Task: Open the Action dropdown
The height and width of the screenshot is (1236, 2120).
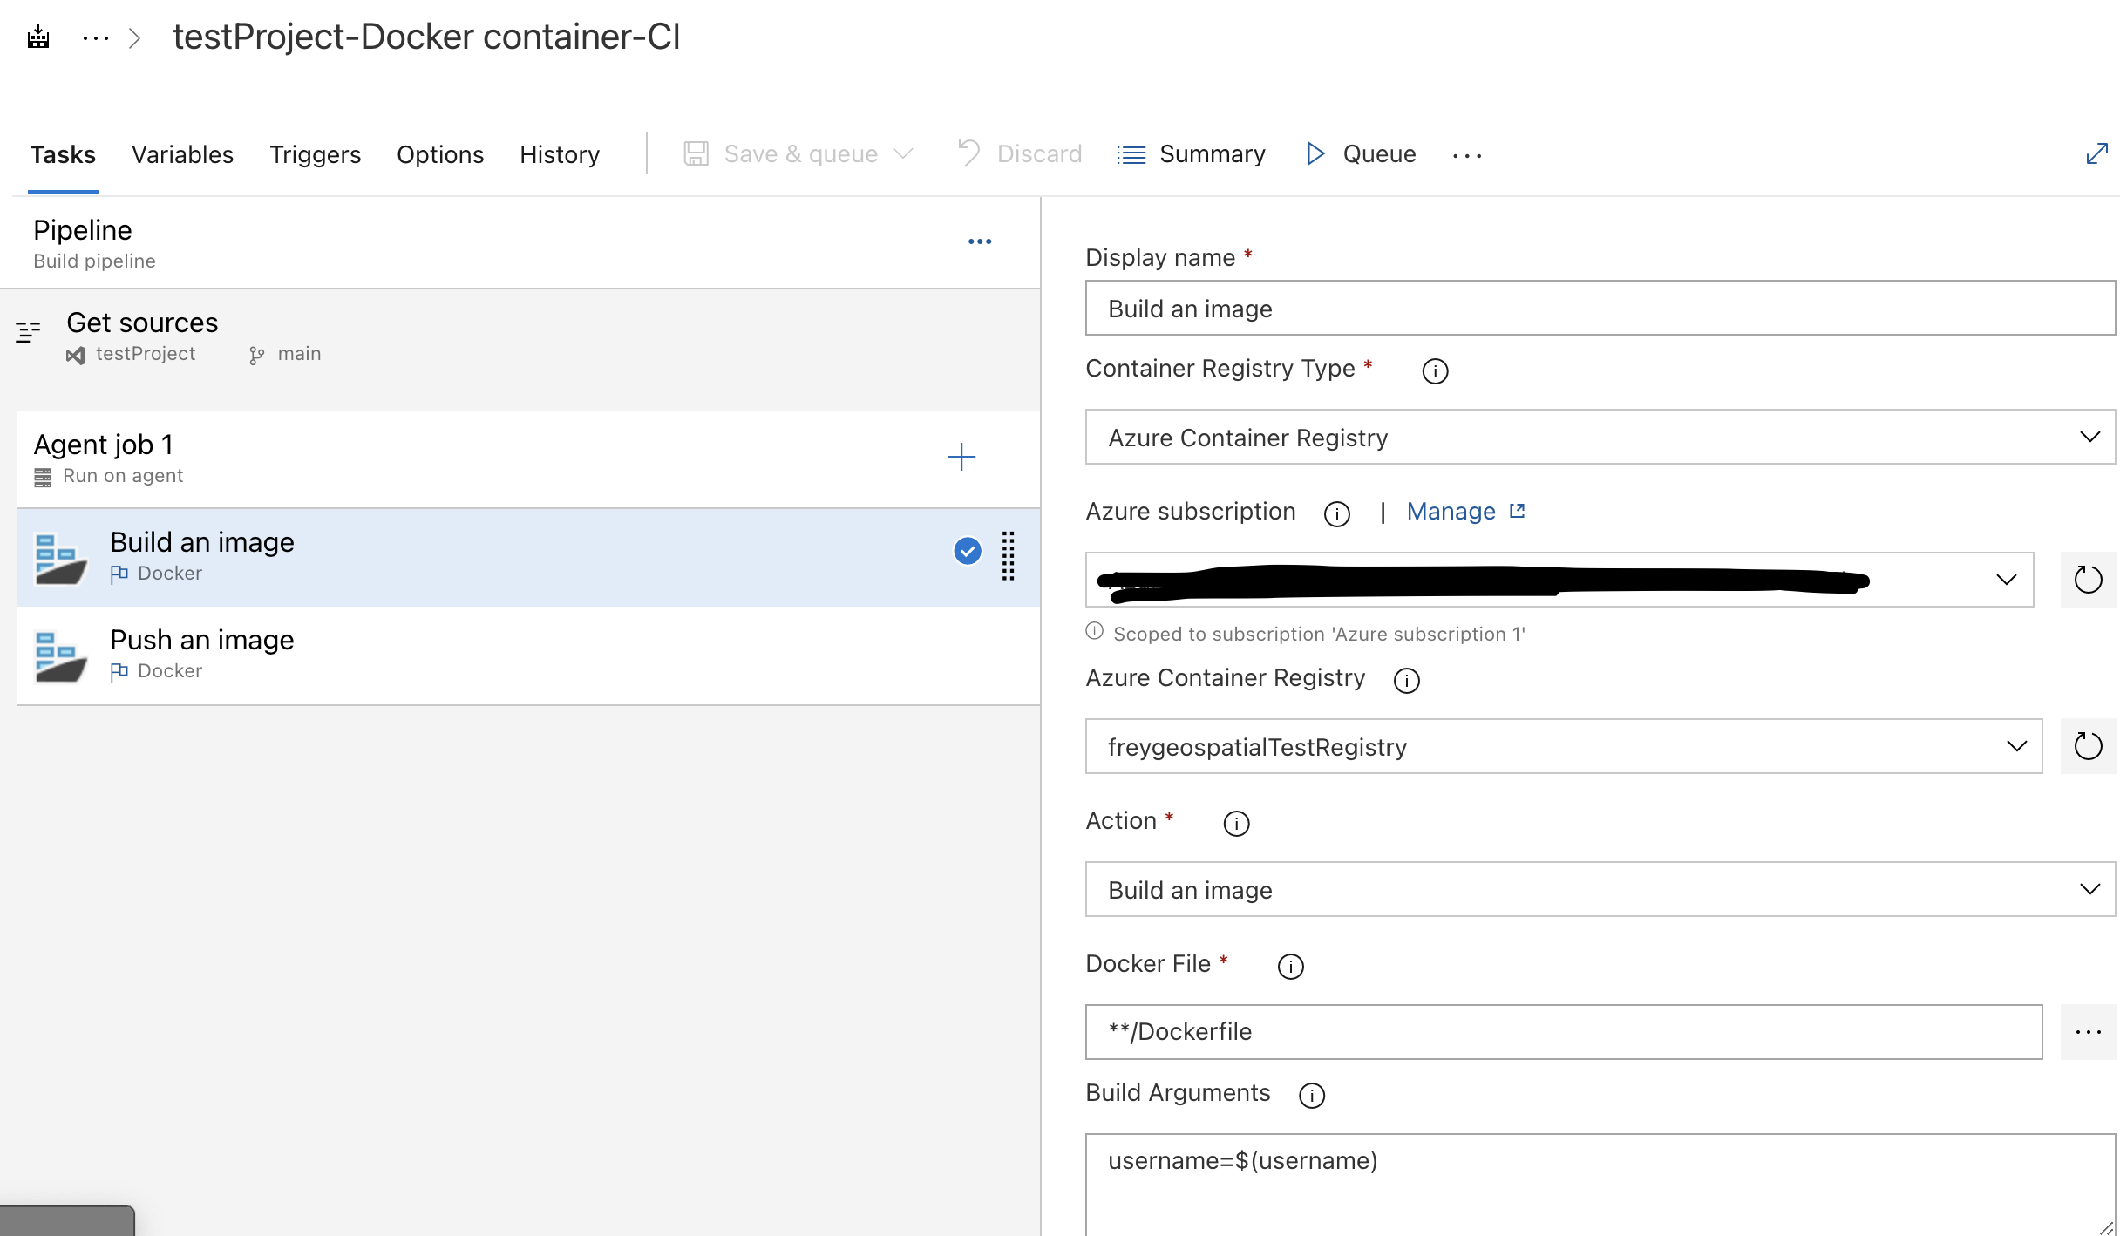Action: [x=1600, y=889]
